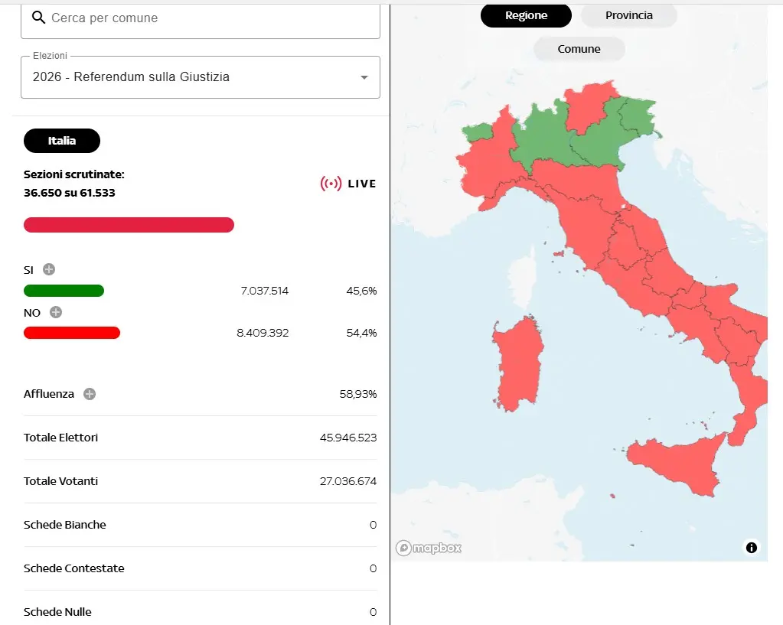Click the Sezioni scrutinate progress bar
783x625 pixels.
[x=129, y=224]
